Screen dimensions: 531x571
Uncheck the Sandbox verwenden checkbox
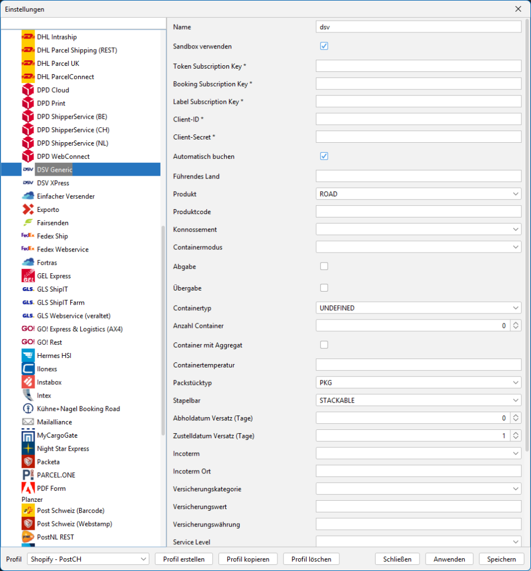[324, 46]
